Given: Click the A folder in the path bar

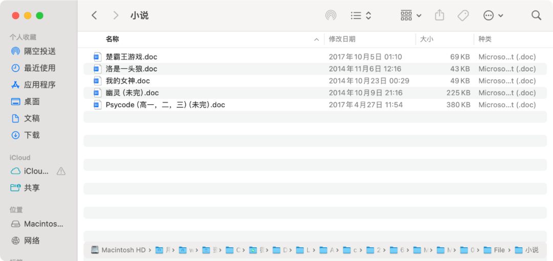Looking at the screenshot, I should [x=327, y=250].
